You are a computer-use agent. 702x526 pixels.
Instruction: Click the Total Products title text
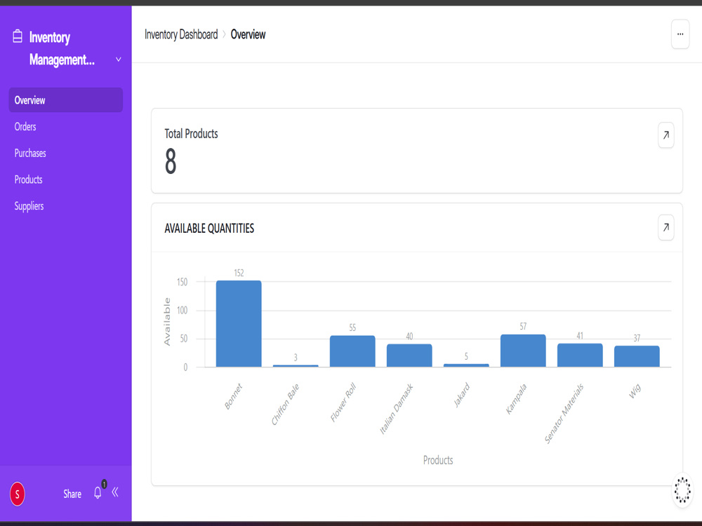point(191,134)
